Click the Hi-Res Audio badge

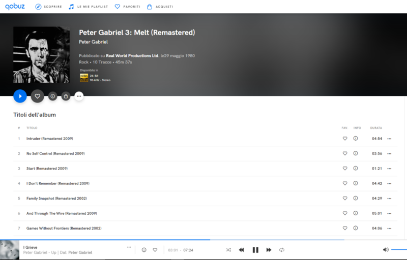pyautogui.click(x=84, y=78)
